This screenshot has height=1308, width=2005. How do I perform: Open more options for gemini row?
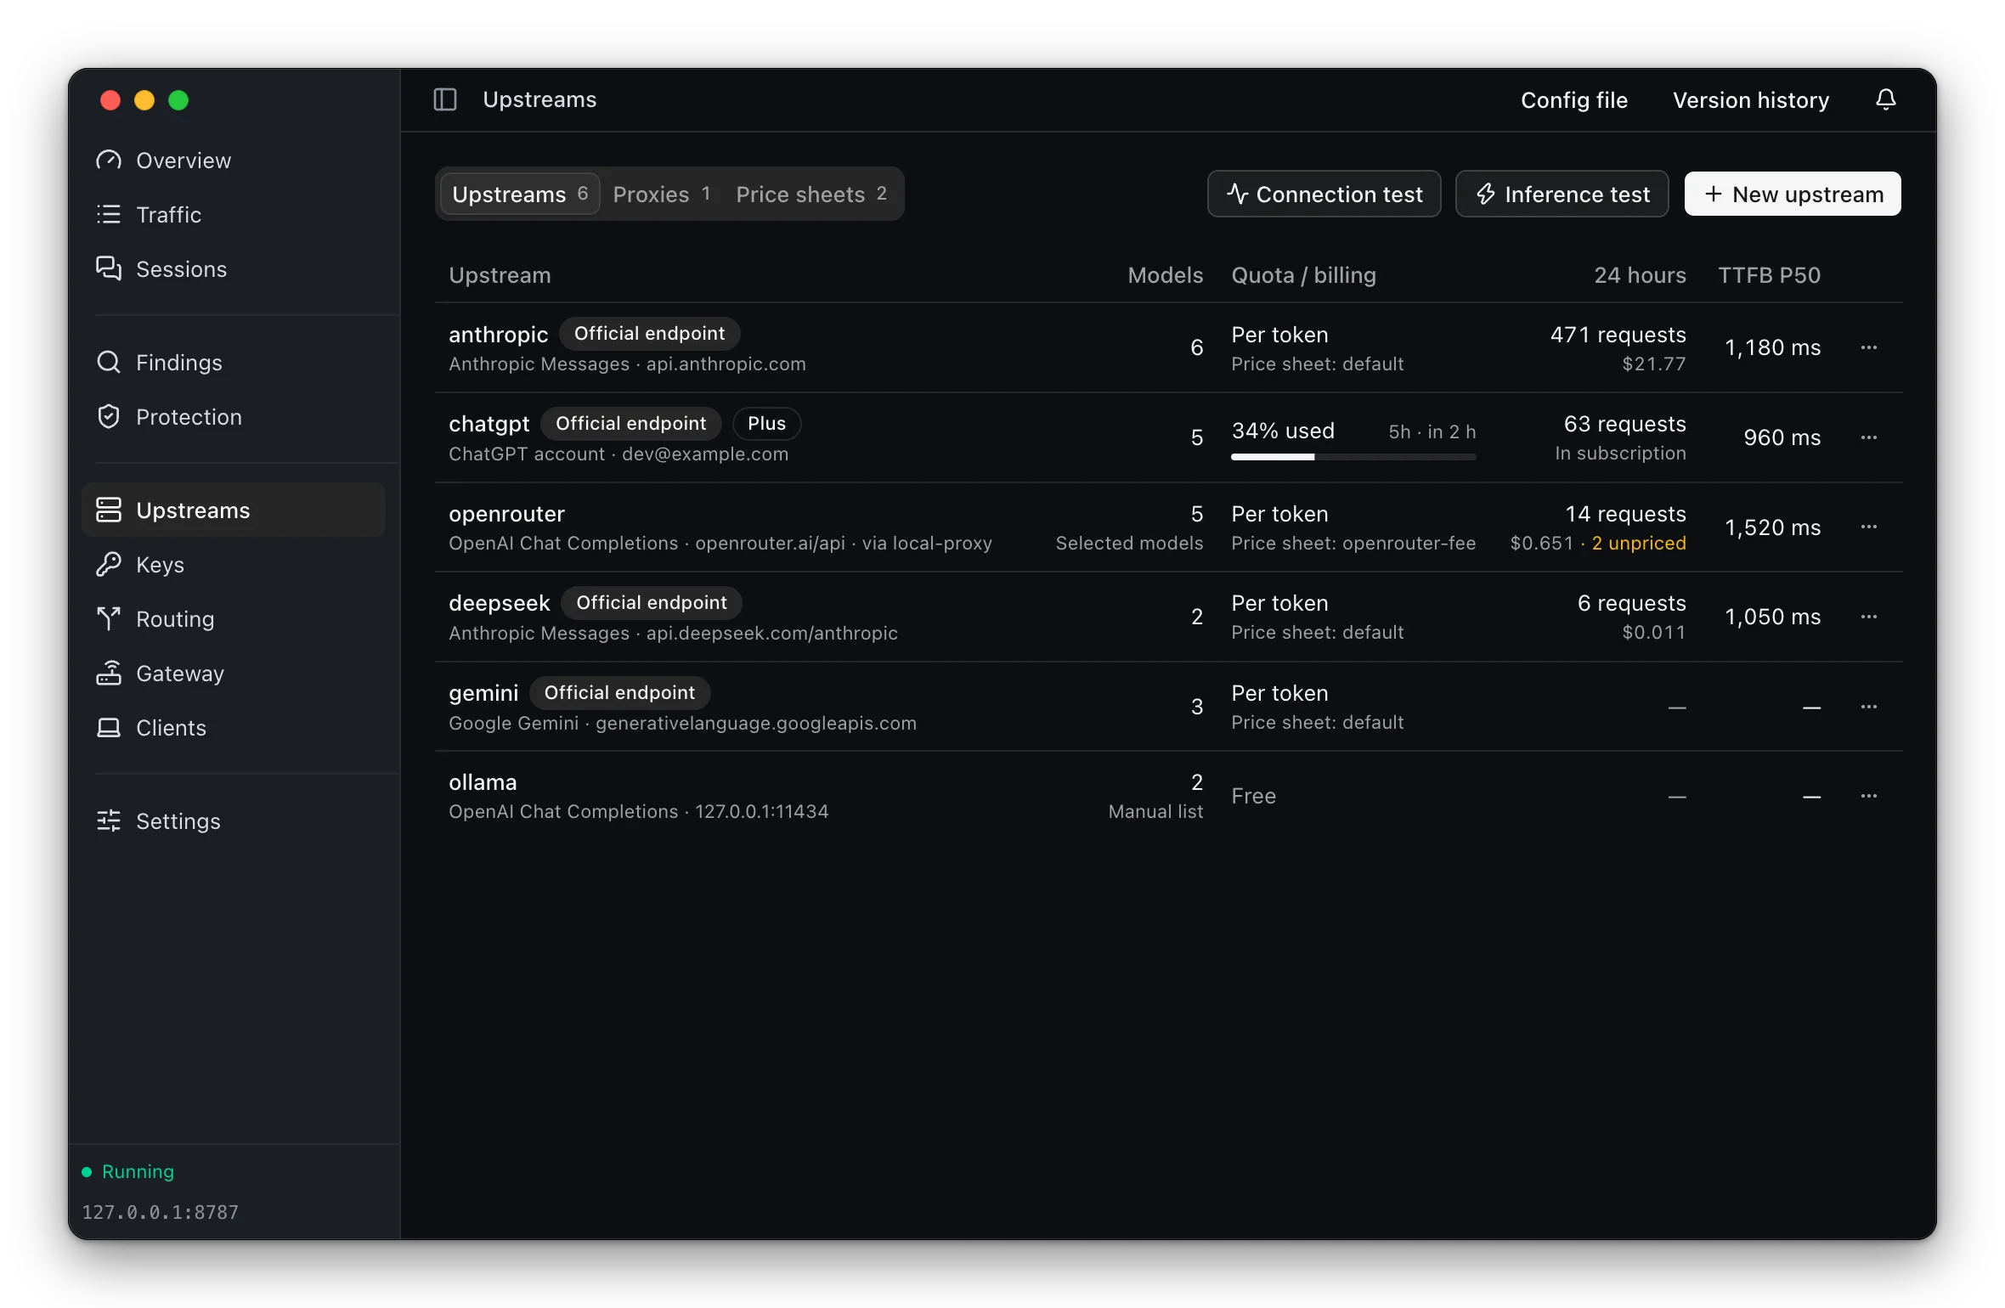(1869, 707)
